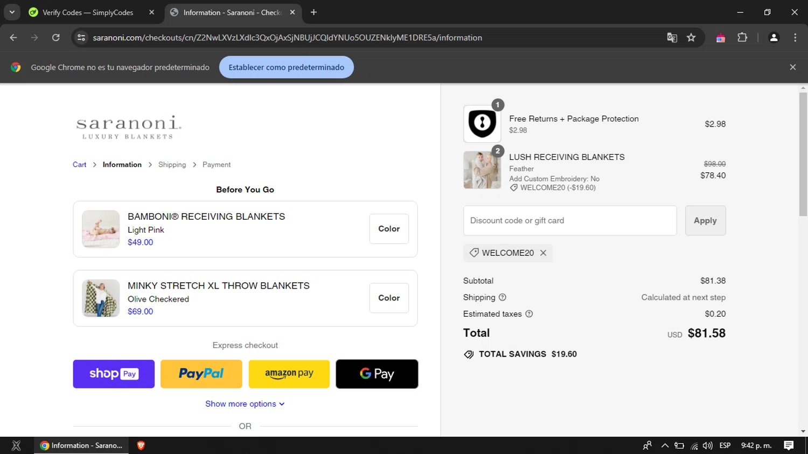
Task: Open the battery status tray icon
Action: 679,445
